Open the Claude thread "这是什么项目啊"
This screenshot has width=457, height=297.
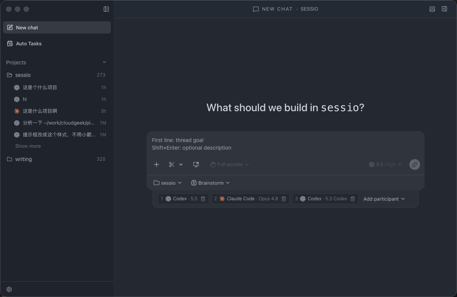[57, 111]
